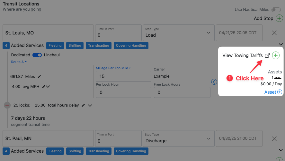This screenshot has height=161, width=285.
Task: Toggle Use Nautical Miles switch
Action: click(x=276, y=10)
